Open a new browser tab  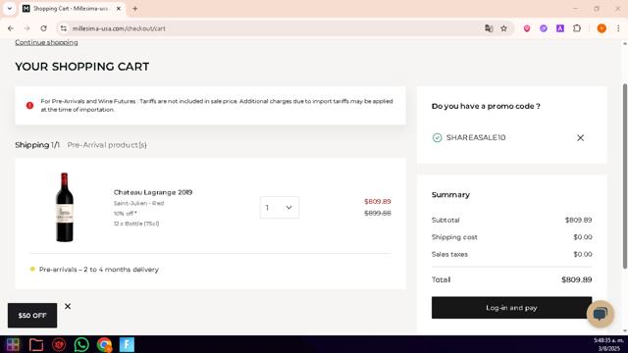coord(135,9)
